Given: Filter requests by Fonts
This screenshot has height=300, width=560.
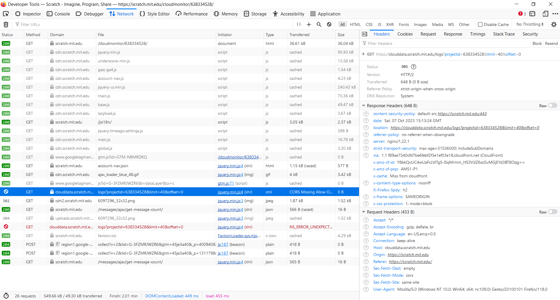Looking at the screenshot, I should point(404,24).
